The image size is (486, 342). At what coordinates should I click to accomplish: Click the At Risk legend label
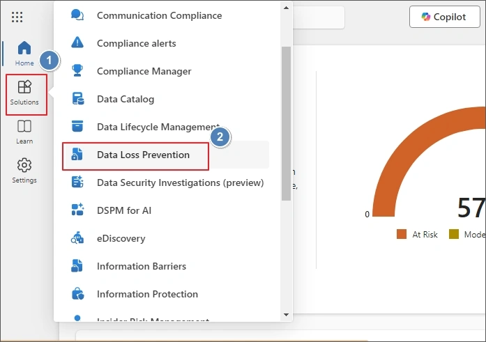point(425,235)
